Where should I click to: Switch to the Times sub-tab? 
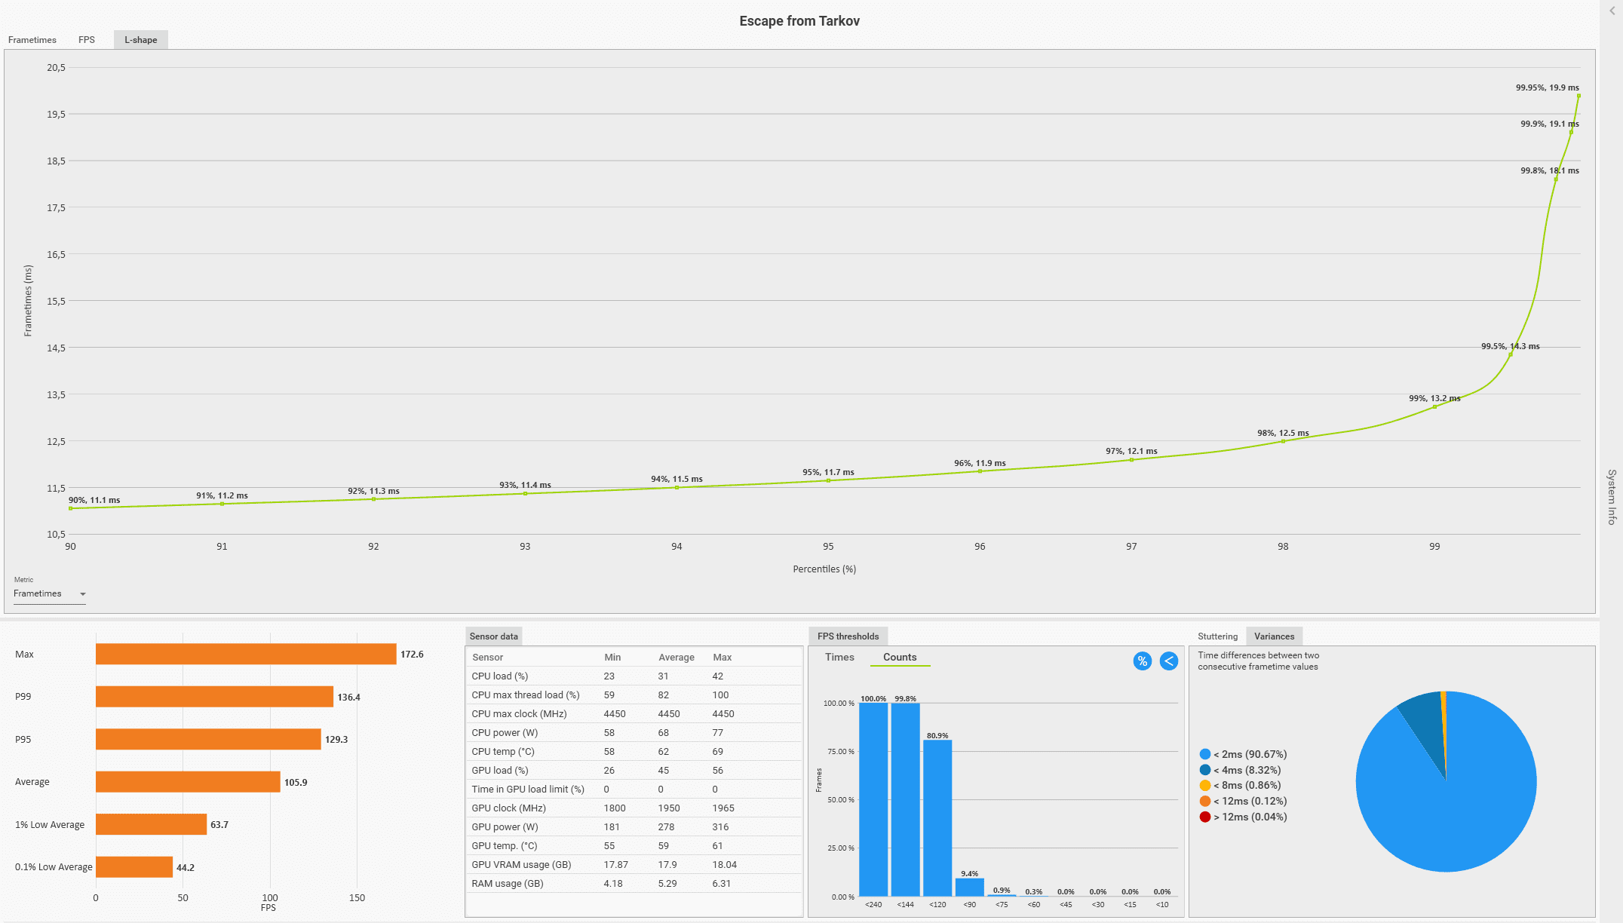pyautogui.click(x=839, y=658)
